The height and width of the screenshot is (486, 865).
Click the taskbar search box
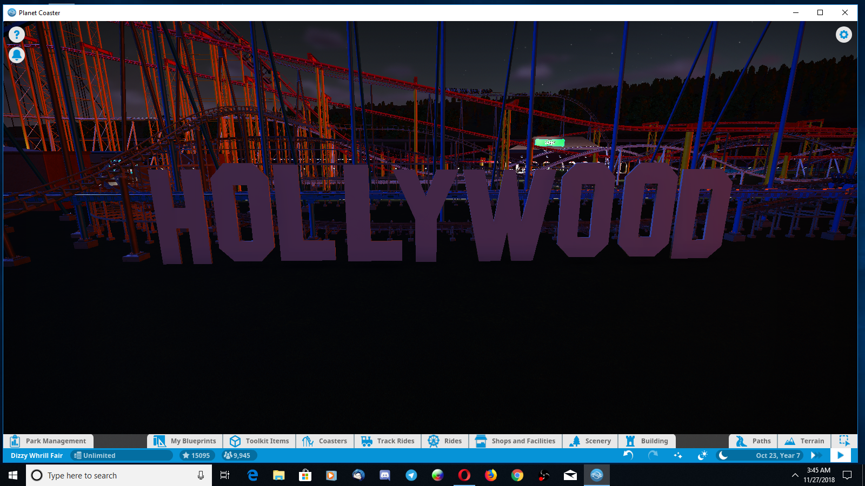pyautogui.click(x=119, y=475)
